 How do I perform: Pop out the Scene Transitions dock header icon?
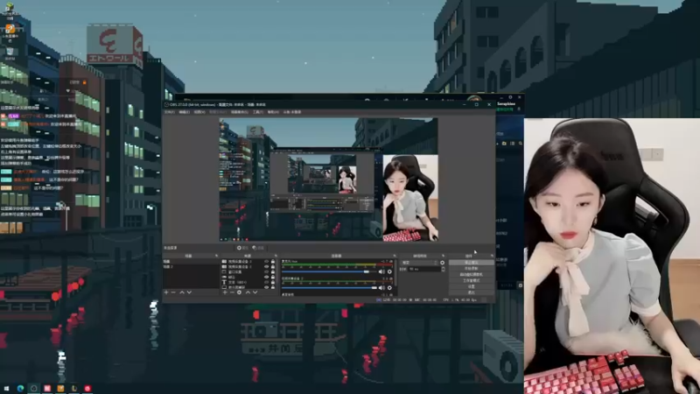(x=444, y=256)
